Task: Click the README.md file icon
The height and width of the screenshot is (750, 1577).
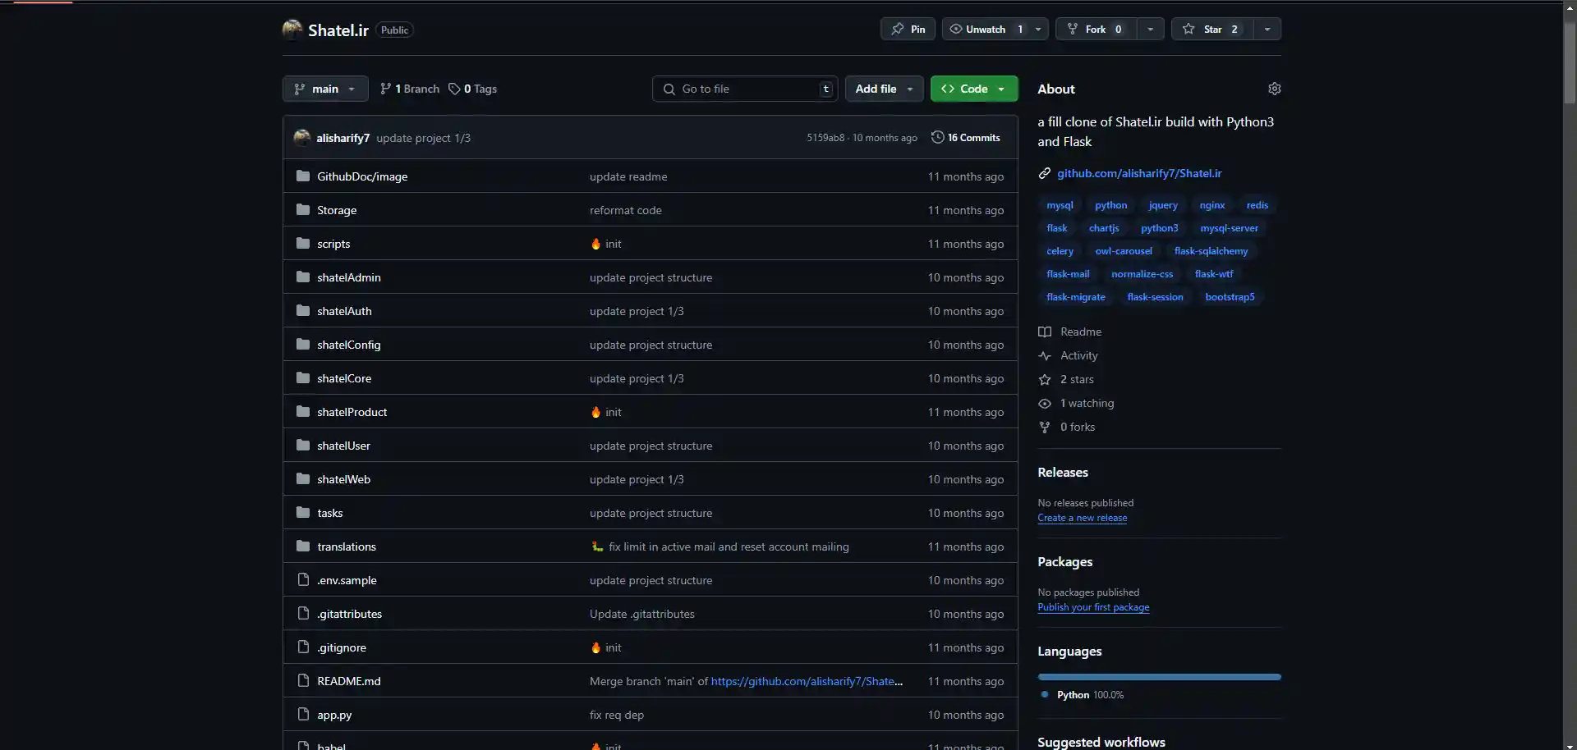Action: (303, 681)
